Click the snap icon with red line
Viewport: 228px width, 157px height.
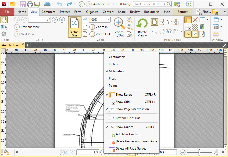coord(195,20)
